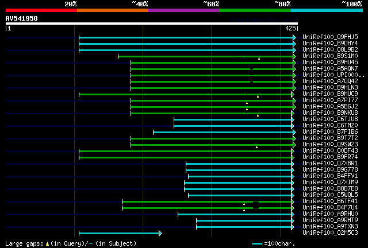Open hit UniRef100_B9HU45
This screenshot has width=368, height=248.
tap(330, 62)
